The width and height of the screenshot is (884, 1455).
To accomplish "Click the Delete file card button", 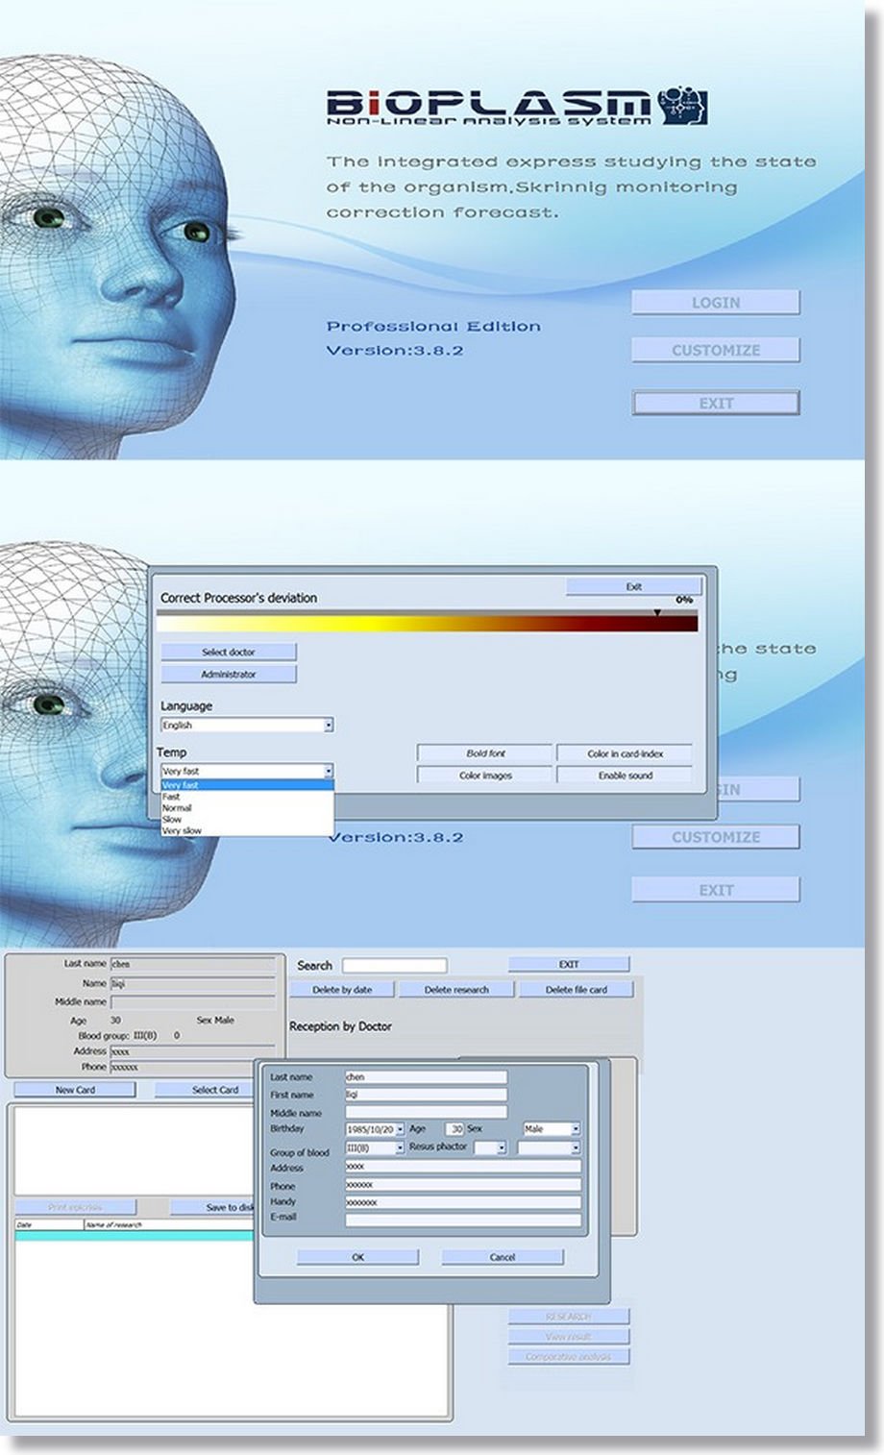I will click(x=577, y=989).
